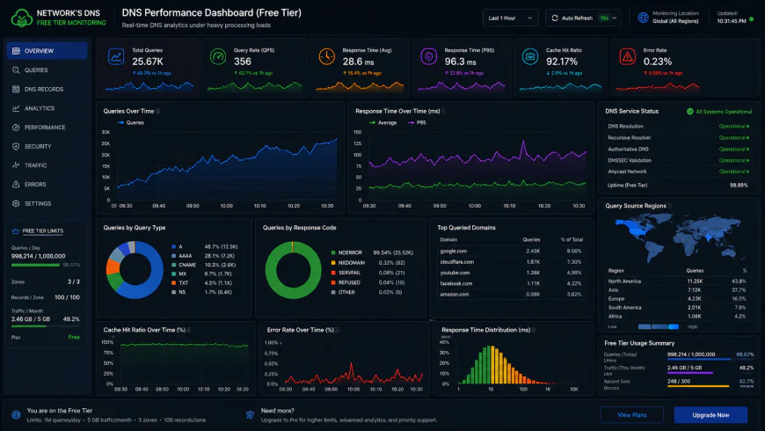
Task: Click the amazon.com domain row
Action: click(511, 295)
